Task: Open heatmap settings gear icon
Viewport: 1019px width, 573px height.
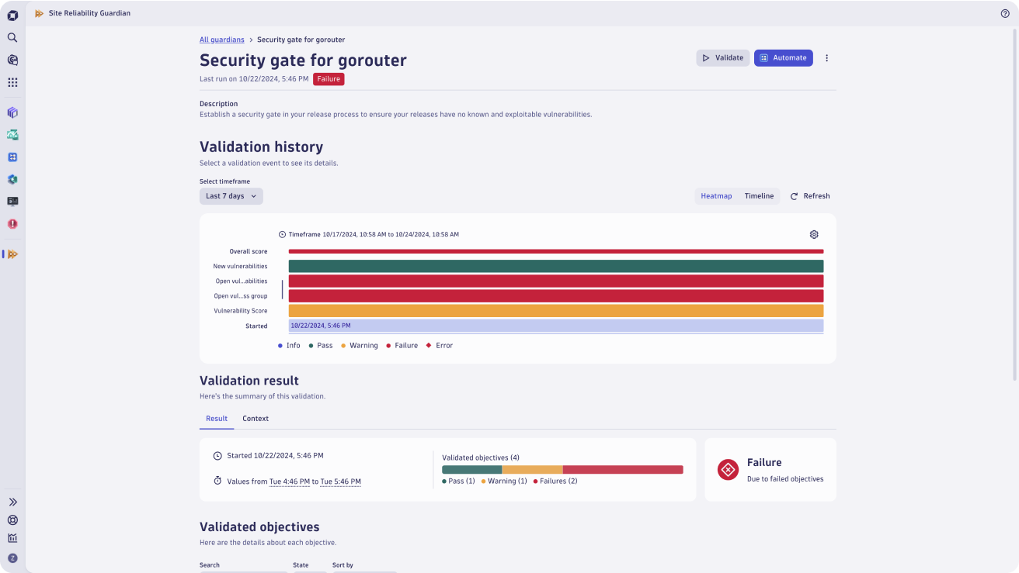Action: coord(814,234)
